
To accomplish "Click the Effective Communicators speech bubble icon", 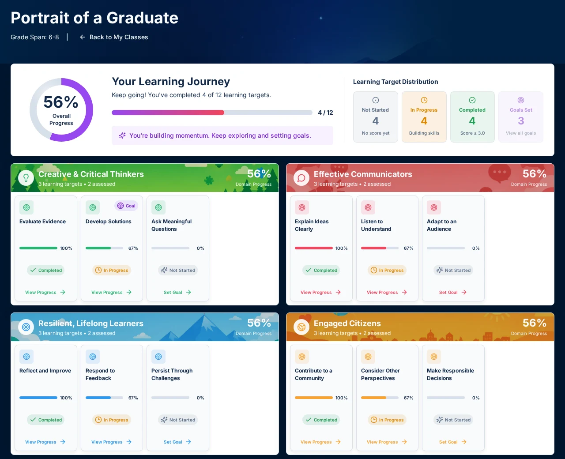I will [301, 178].
